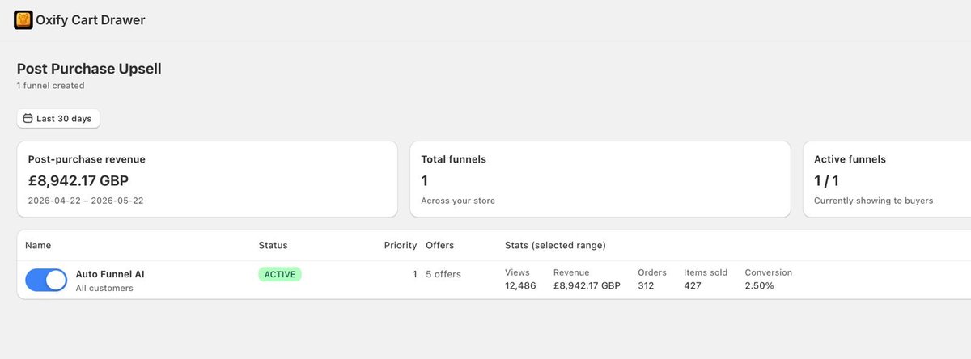
Task: Click the Status column header
Action: click(273, 245)
